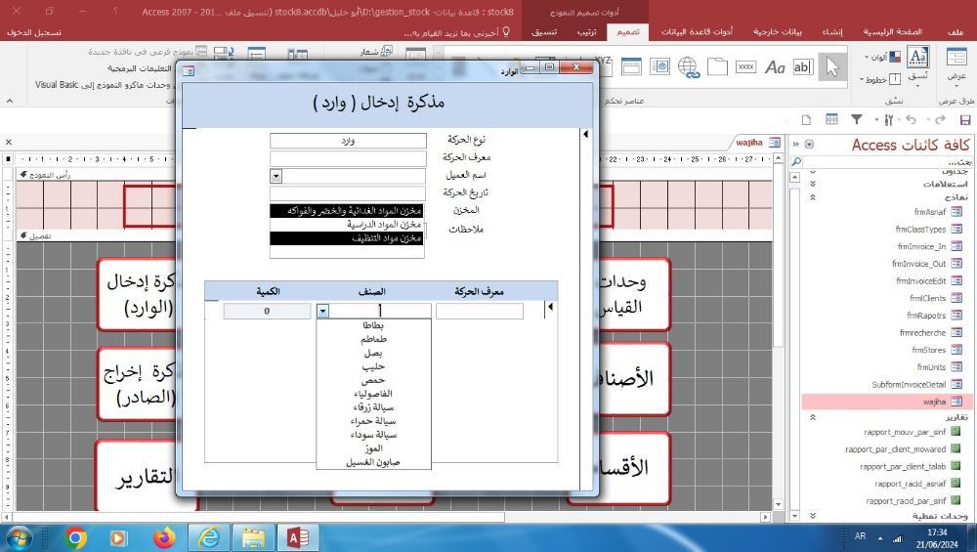Open navigation pane category menu arrow
Image resolution: width=977 pixels, height=552 pixels.
pyautogui.click(x=809, y=145)
